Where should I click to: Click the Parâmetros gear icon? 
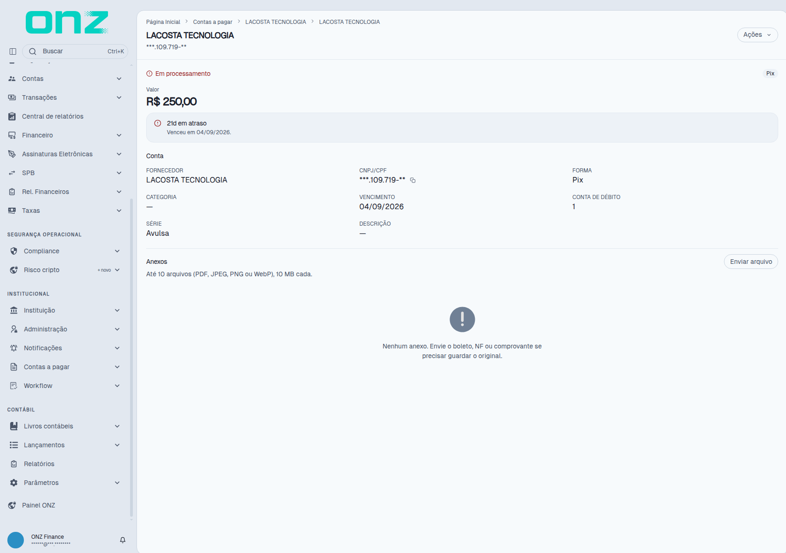click(14, 483)
